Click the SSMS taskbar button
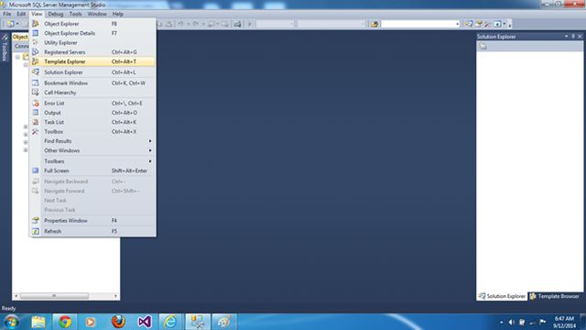The width and height of the screenshot is (586, 330). pos(198,322)
